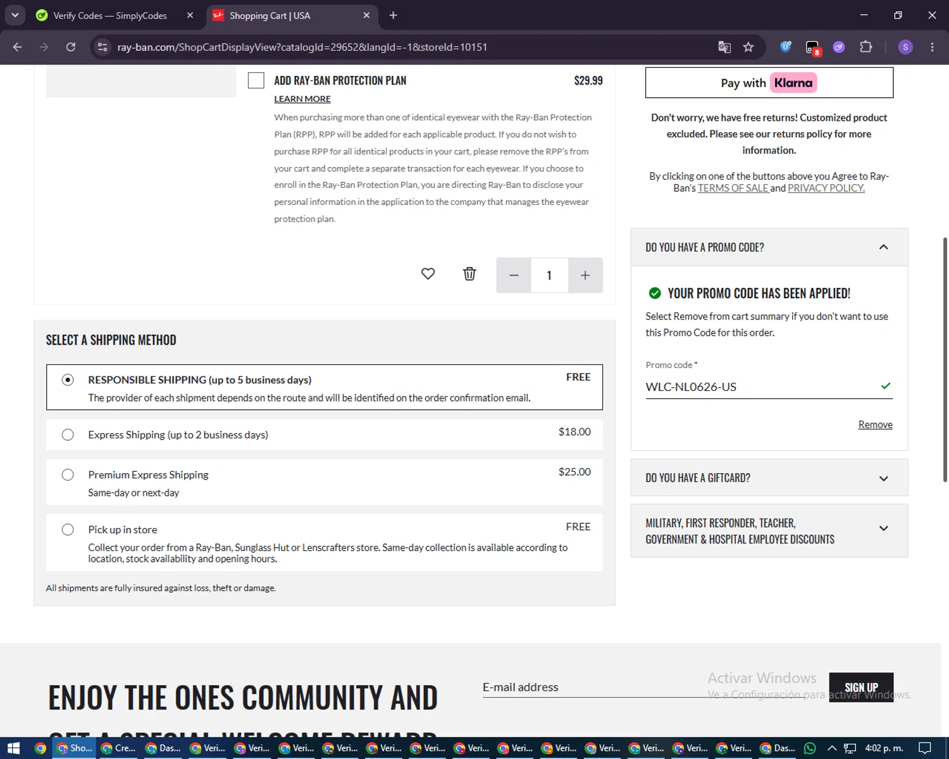Select Premium Express Shipping radio option
Image resolution: width=949 pixels, height=759 pixels.
pos(68,474)
